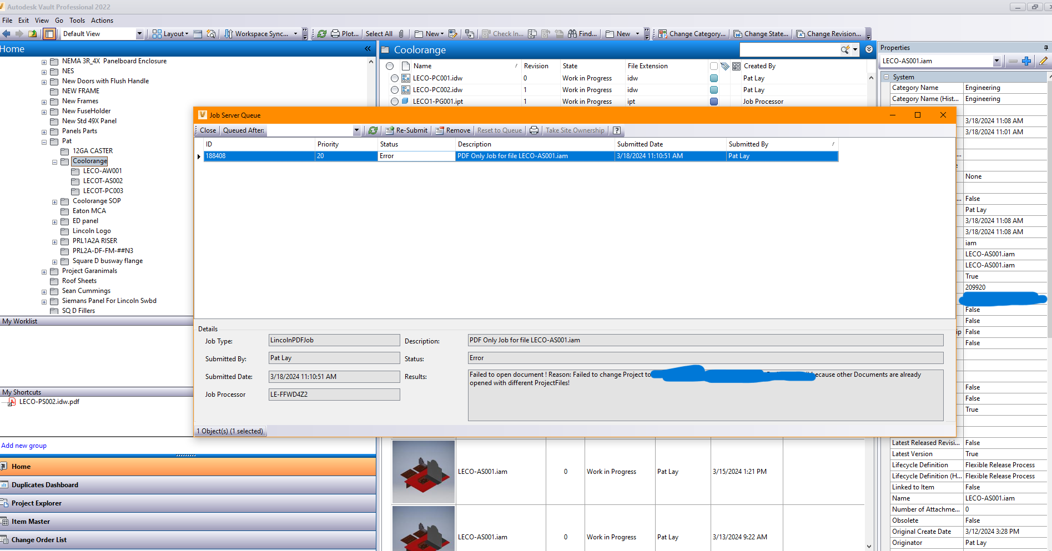This screenshot has width=1052, height=551.
Task: Open the Queued After dropdown
Action: 356,130
